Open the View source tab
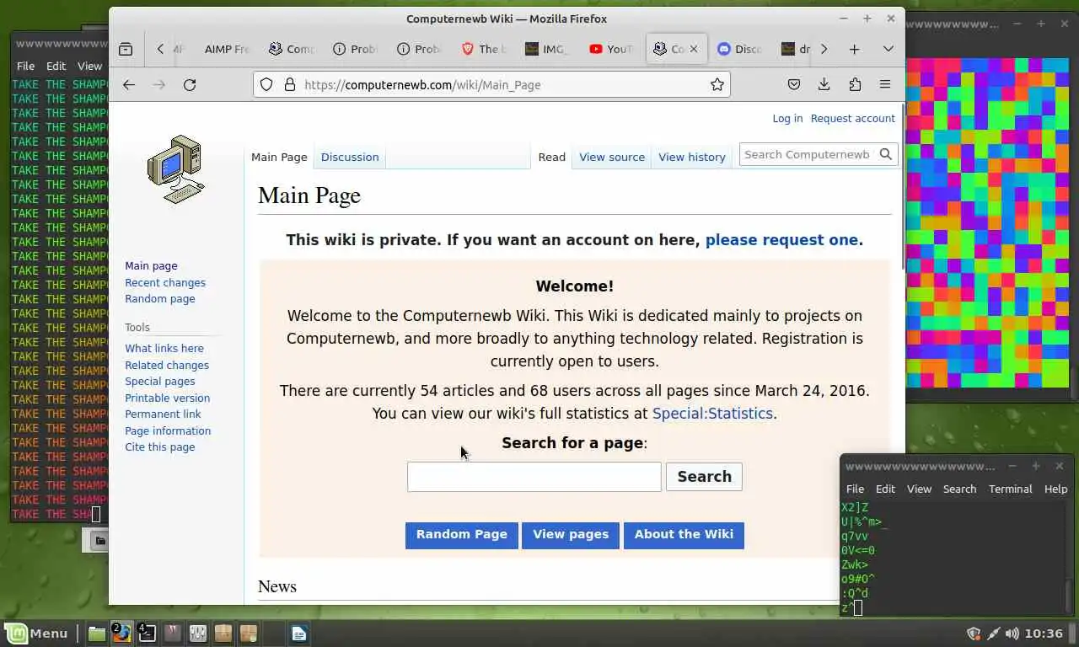 (612, 157)
